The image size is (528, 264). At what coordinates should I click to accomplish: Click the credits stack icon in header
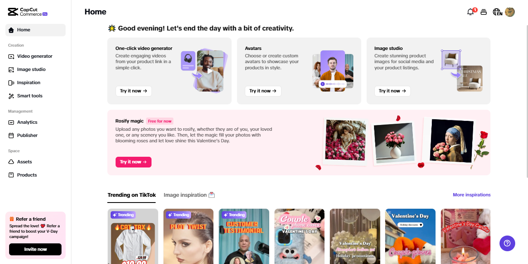coord(484,12)
